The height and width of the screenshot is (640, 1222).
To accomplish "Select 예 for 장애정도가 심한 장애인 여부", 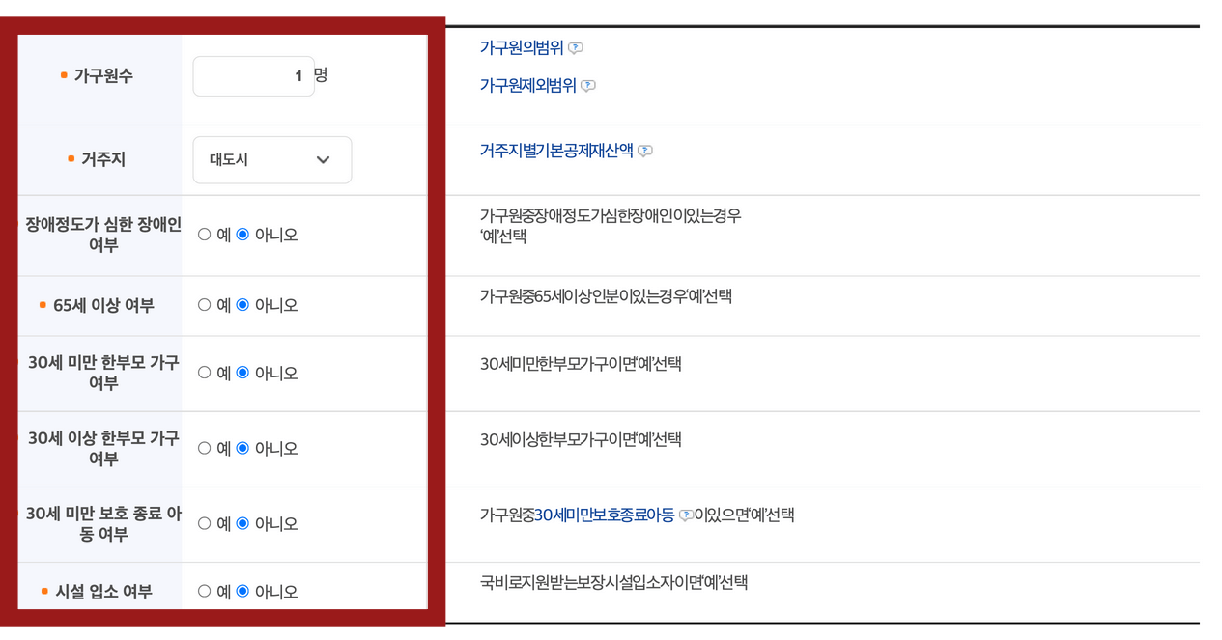I will pyautogui.click(x=204, y=235).
